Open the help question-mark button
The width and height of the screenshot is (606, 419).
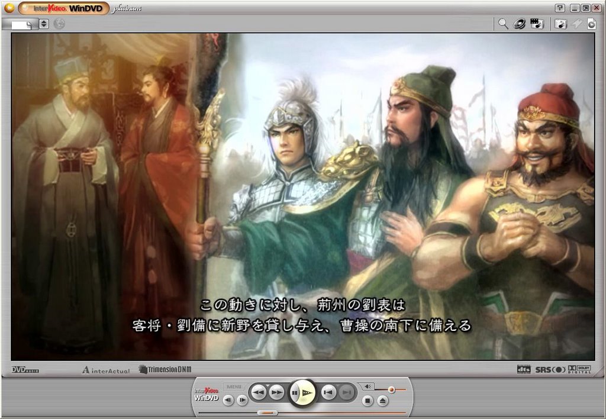(x=560, y=8)
